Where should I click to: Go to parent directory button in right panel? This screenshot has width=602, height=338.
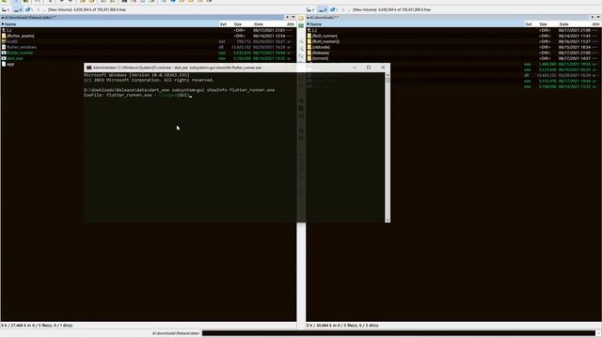(348, 9)
